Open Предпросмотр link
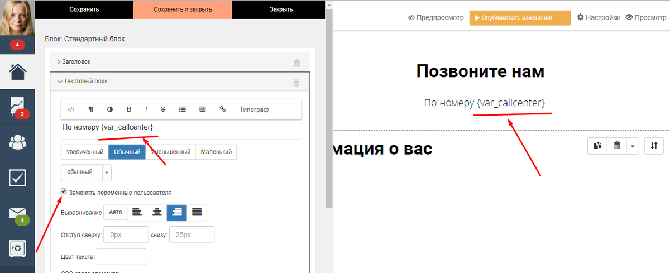Viewport: 670px width, 273px height. pos(436,18)
